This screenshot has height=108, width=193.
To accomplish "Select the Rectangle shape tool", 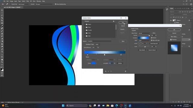I will click(x=2, y=57).
